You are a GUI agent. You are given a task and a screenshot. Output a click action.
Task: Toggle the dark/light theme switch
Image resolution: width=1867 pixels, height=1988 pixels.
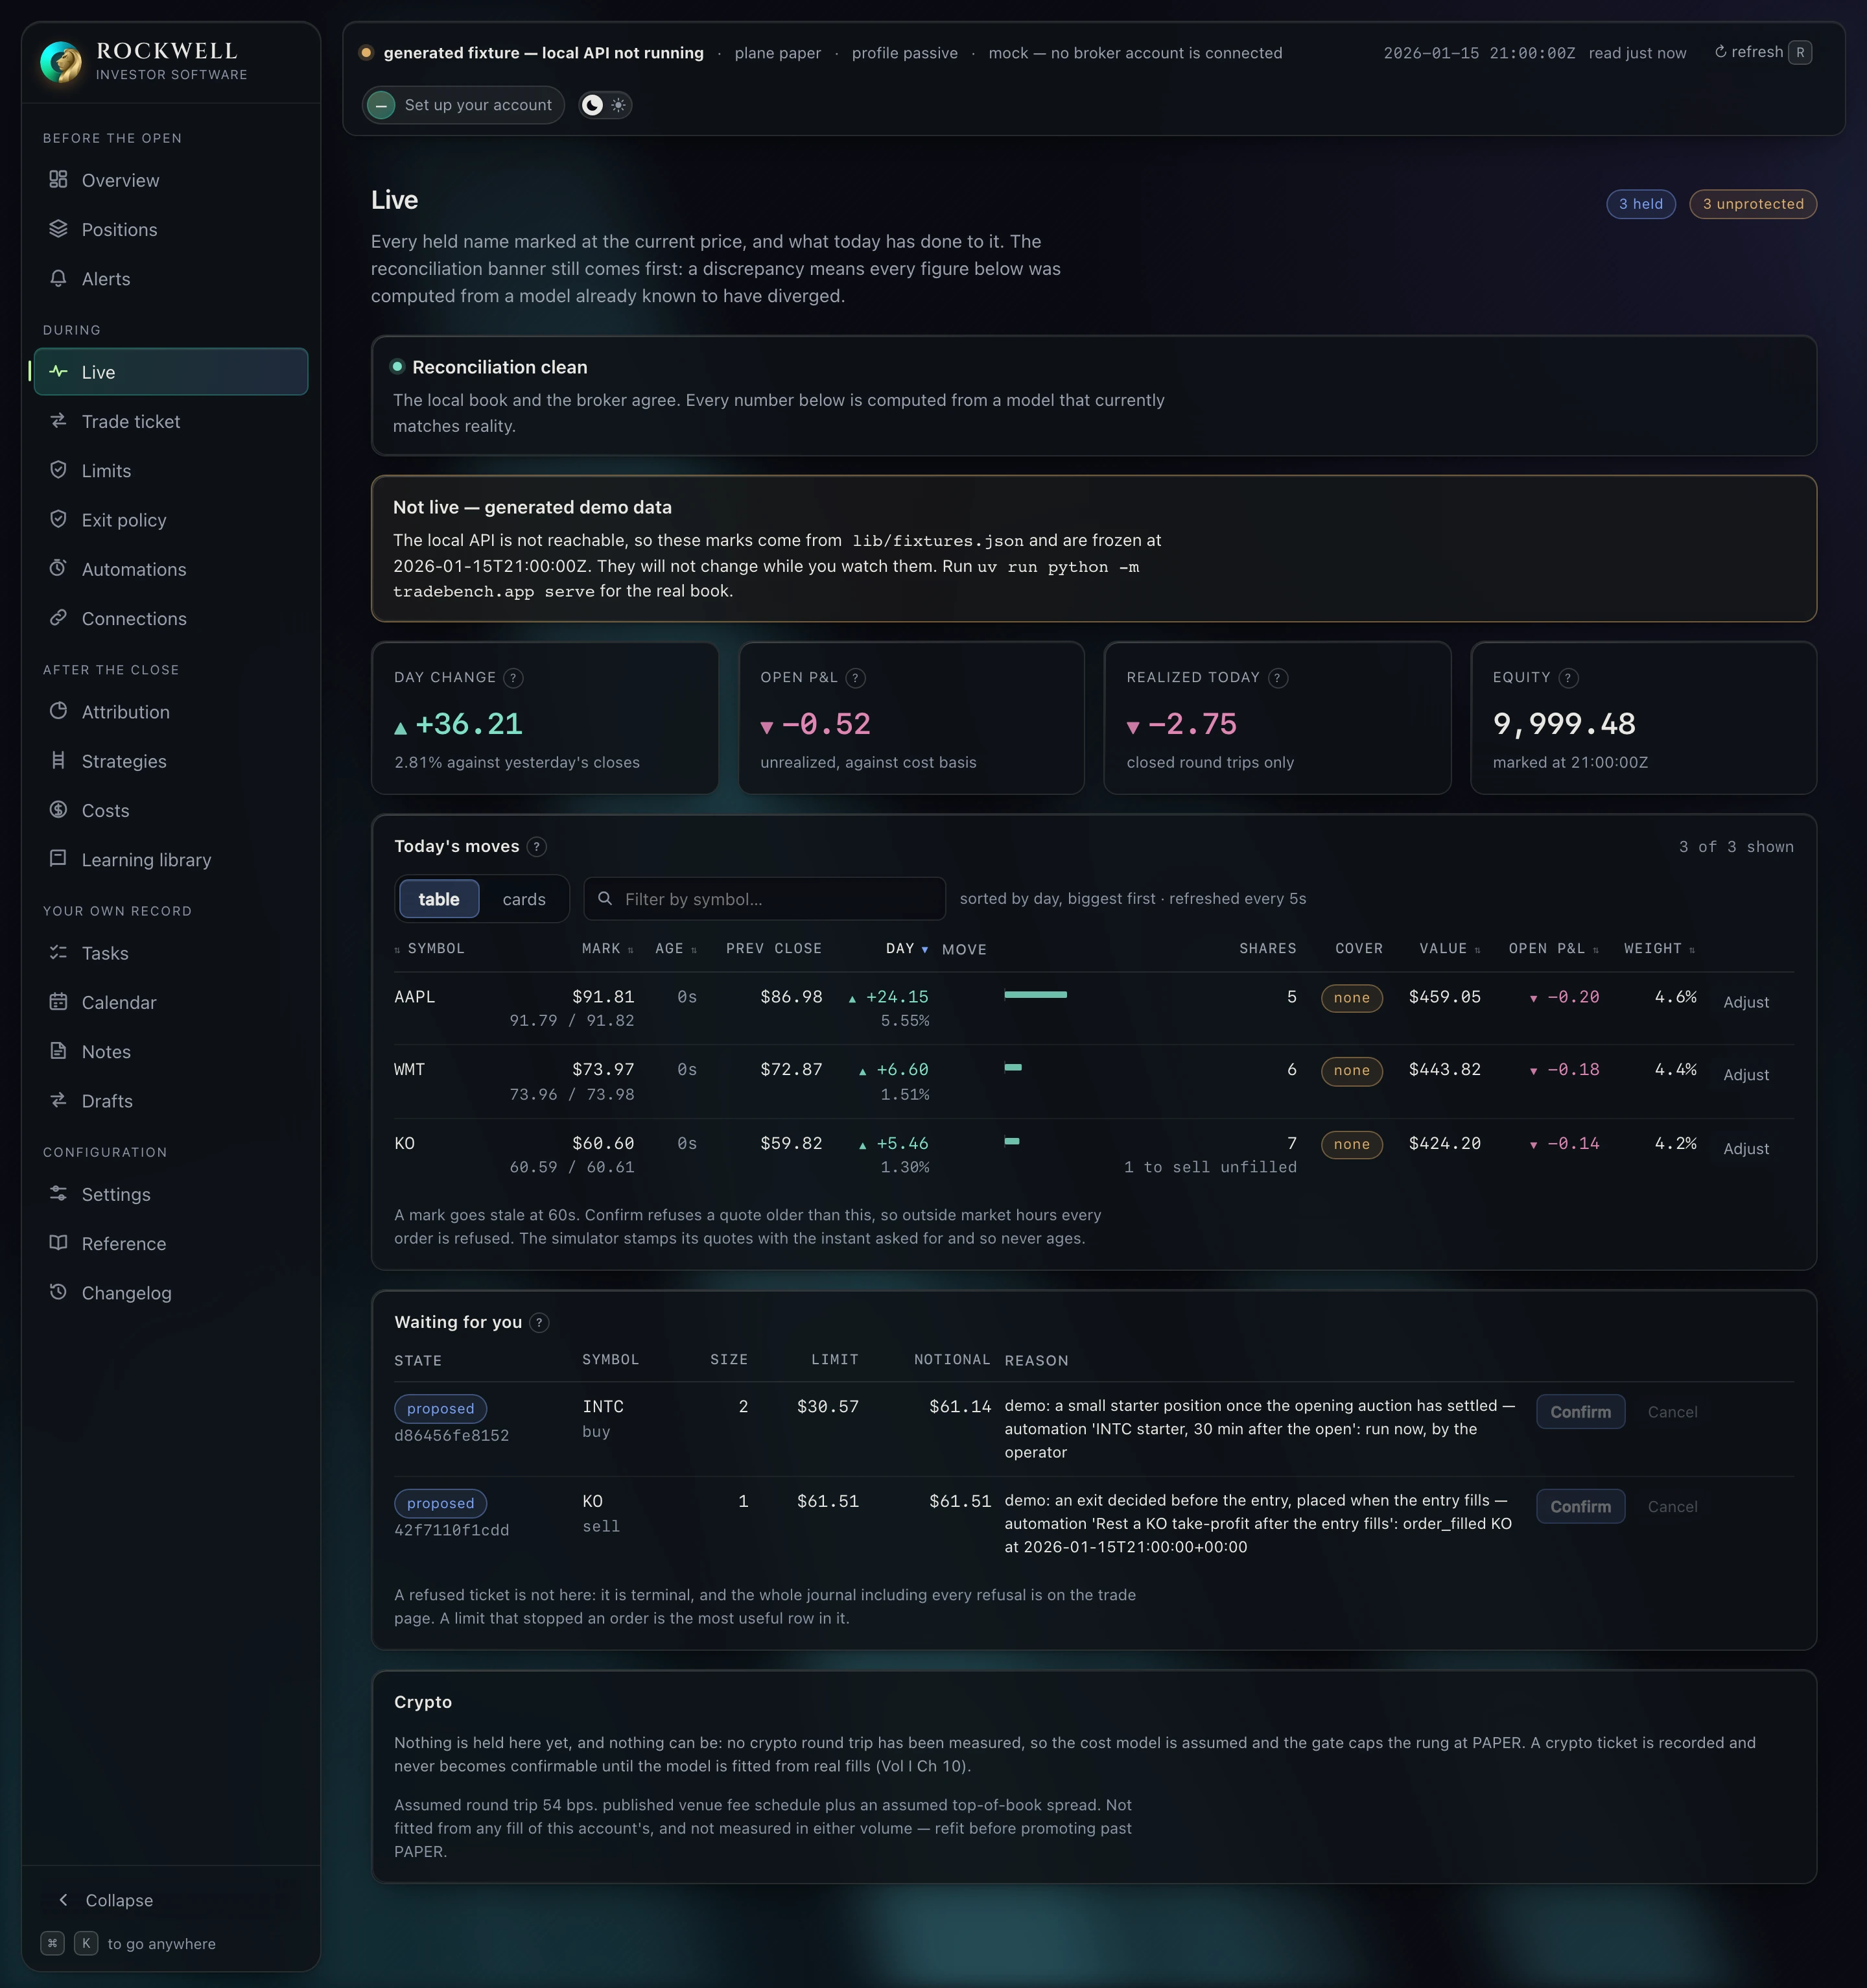click(x=605, y=105)
